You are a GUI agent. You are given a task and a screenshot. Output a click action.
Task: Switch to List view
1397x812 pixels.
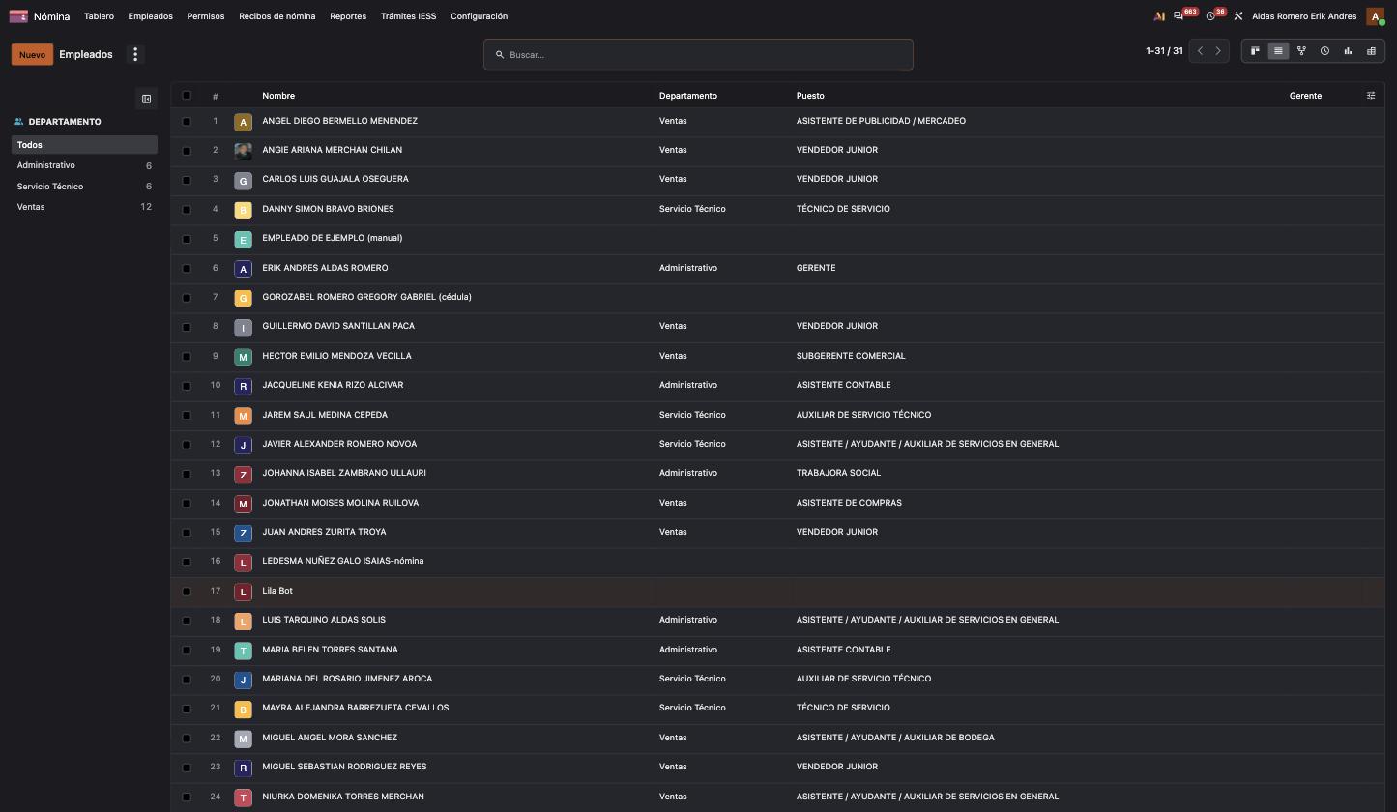pos(1278,51)
